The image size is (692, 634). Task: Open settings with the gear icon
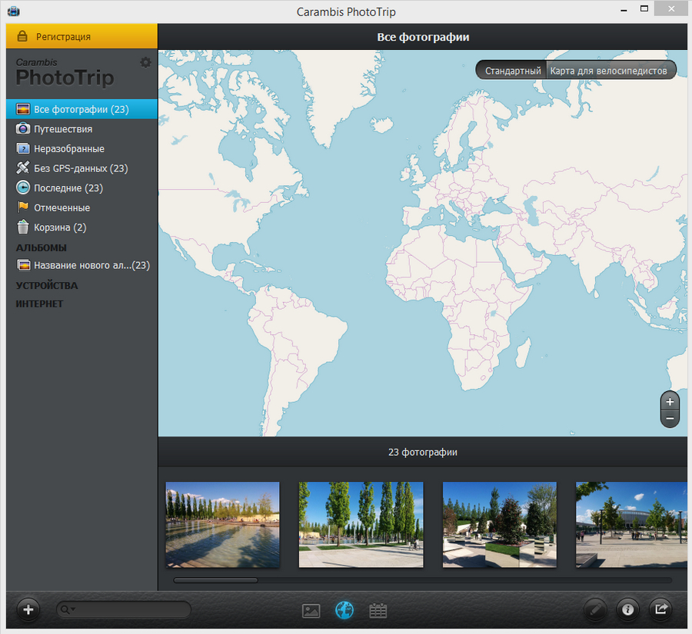tap(145, 62)
